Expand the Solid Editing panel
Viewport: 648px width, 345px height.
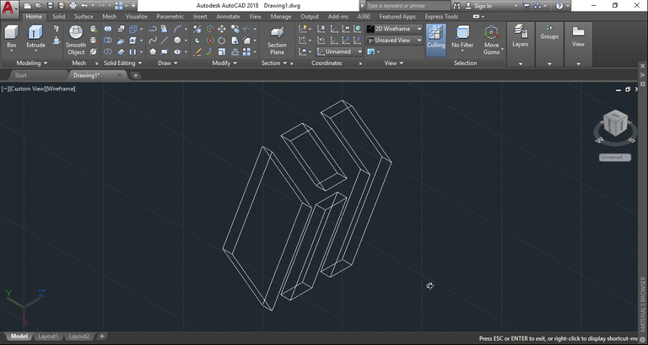[x=122, y=63]
